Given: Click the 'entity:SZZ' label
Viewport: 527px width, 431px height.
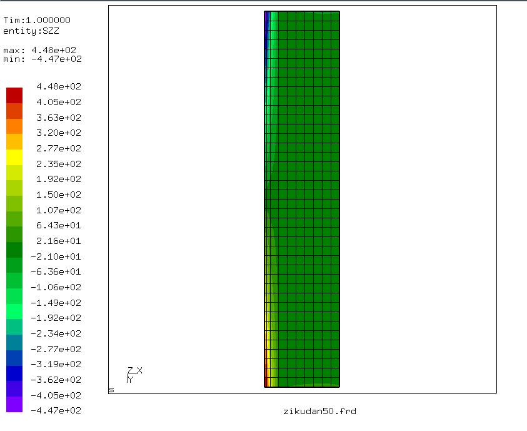Looking at the screenshot, I should (x=31, y=31).
